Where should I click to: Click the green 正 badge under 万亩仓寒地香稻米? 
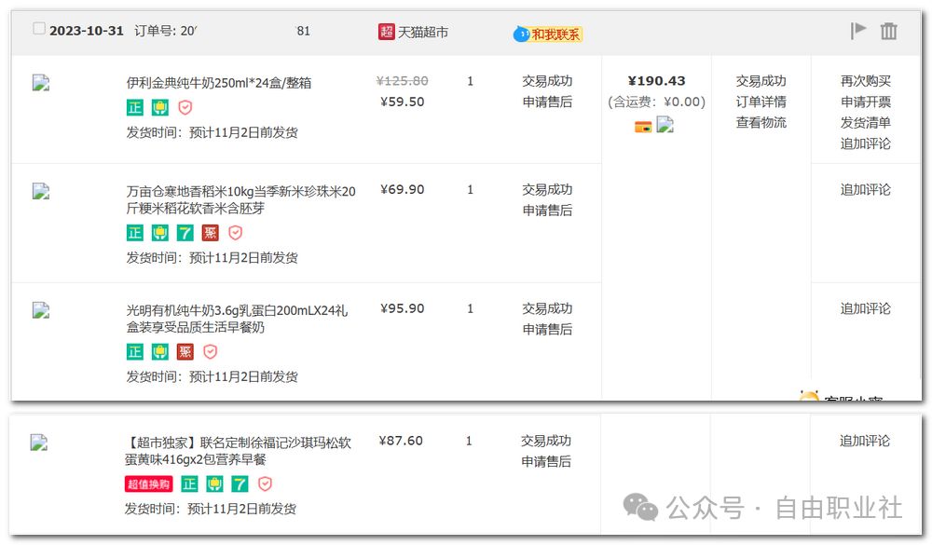coord(135,233)
